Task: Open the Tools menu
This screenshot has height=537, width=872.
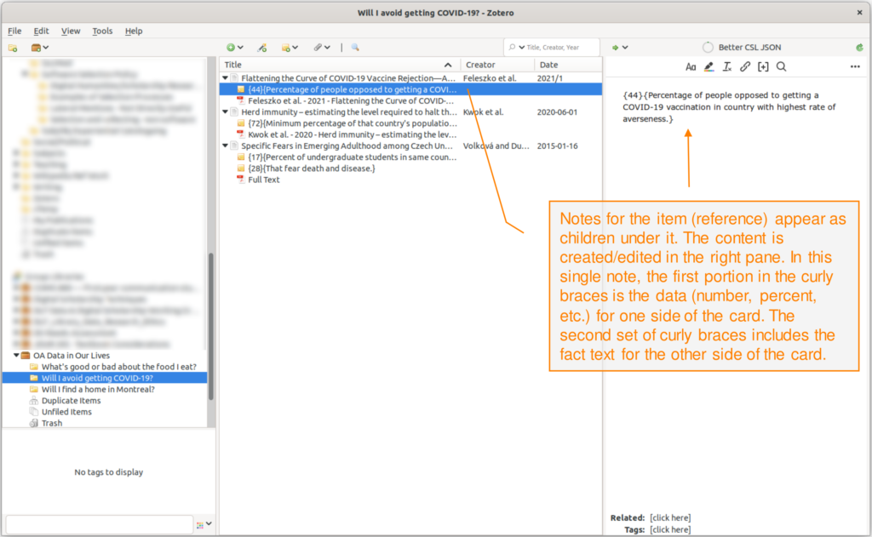Action: (102, 31)
